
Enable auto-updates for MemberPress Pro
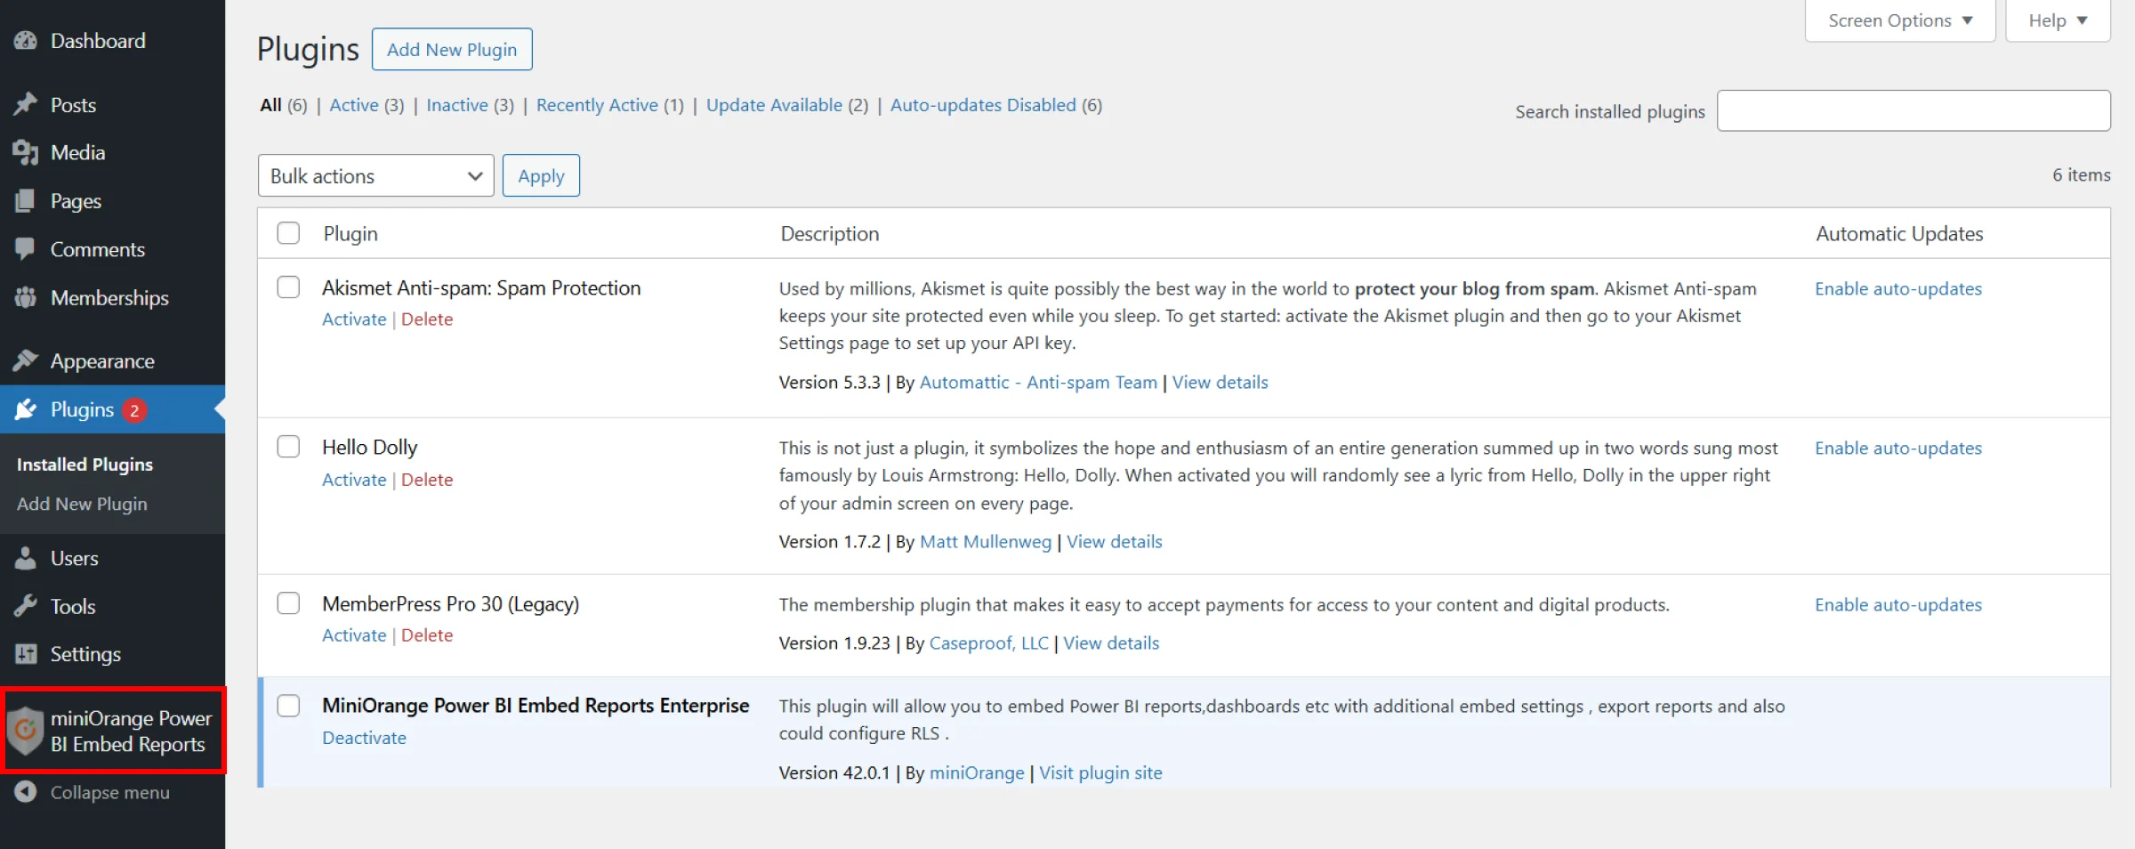[x=1898, y=604]
